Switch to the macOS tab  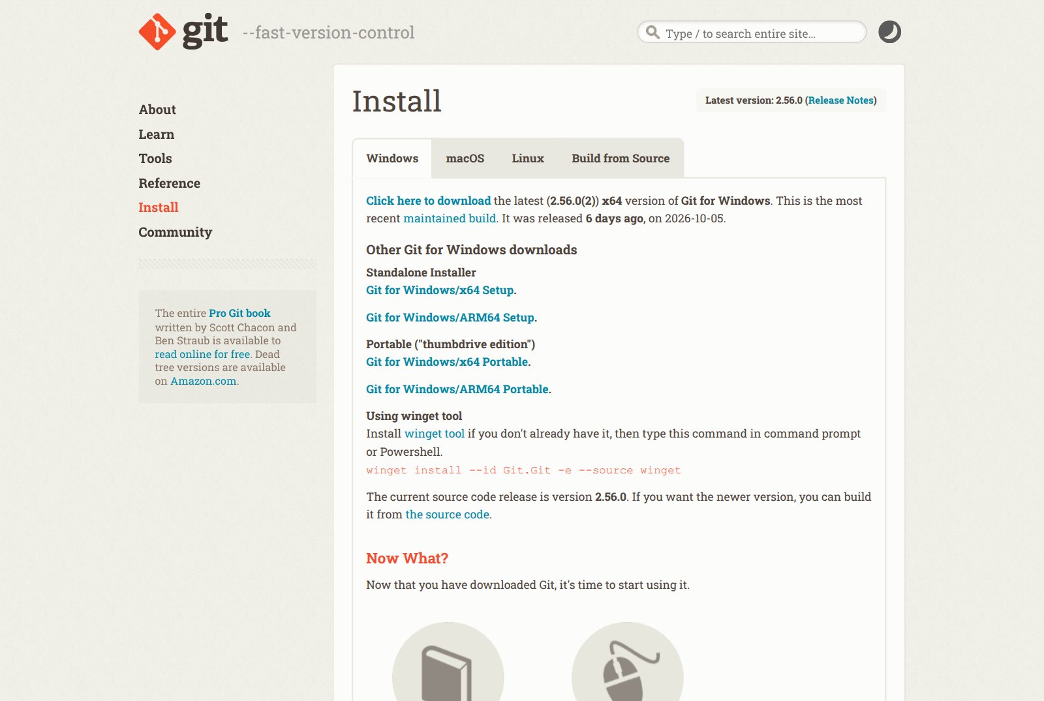(465, 158)
